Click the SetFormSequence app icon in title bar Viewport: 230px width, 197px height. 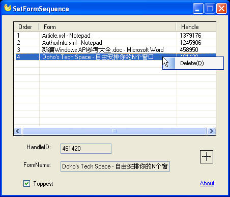pyautogui.click(x=7, y=8)
